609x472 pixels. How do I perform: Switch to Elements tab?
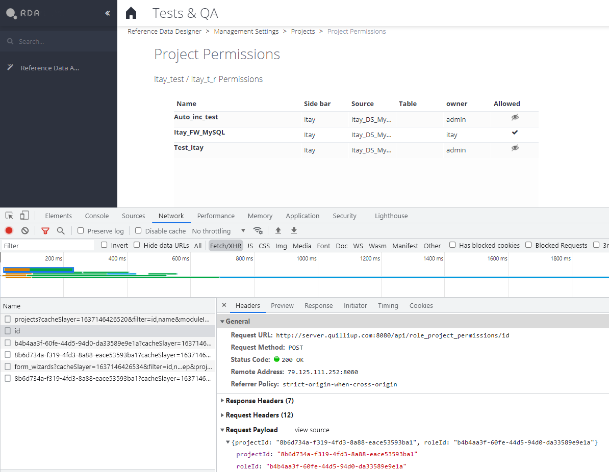click(58, 216)
